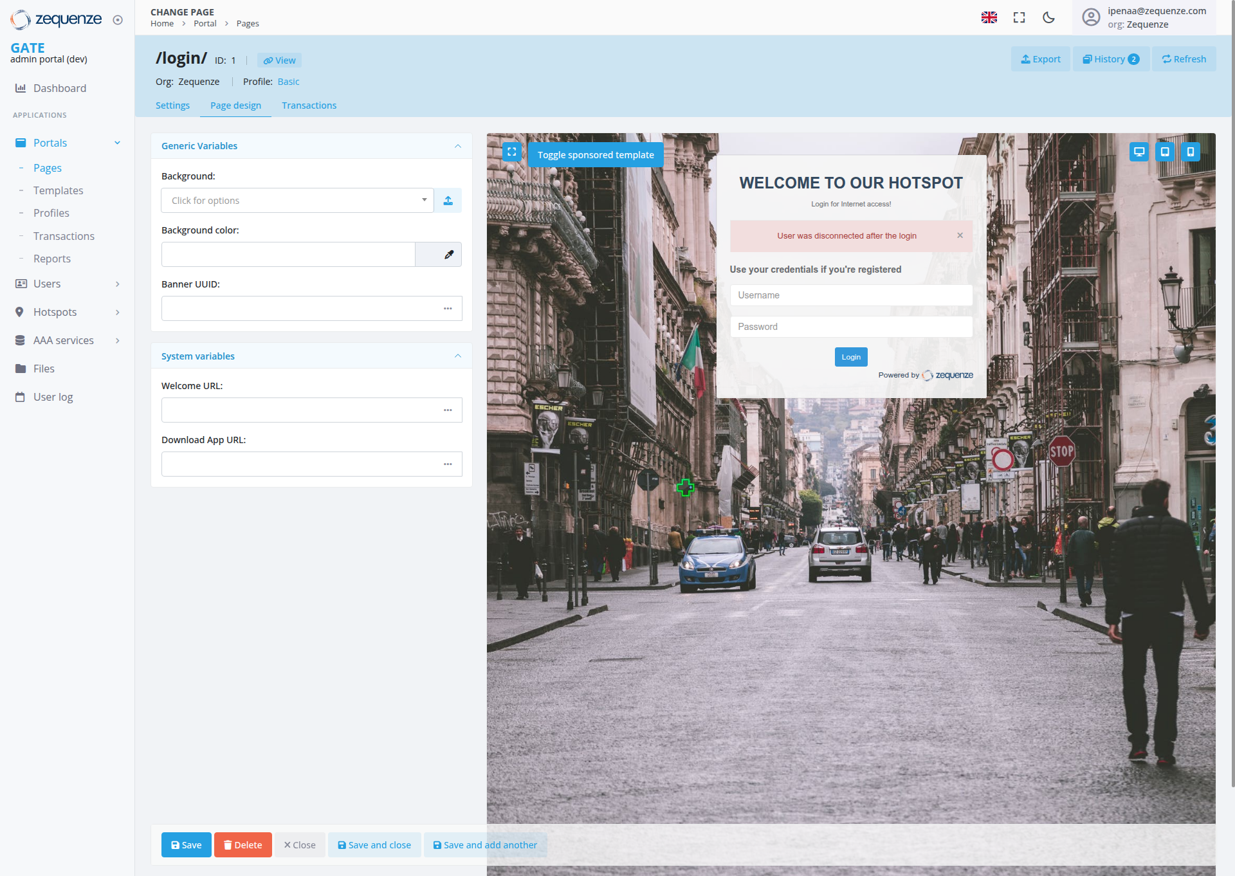
Task: Switch preview to mobile view
Action: pos(1191,152)
